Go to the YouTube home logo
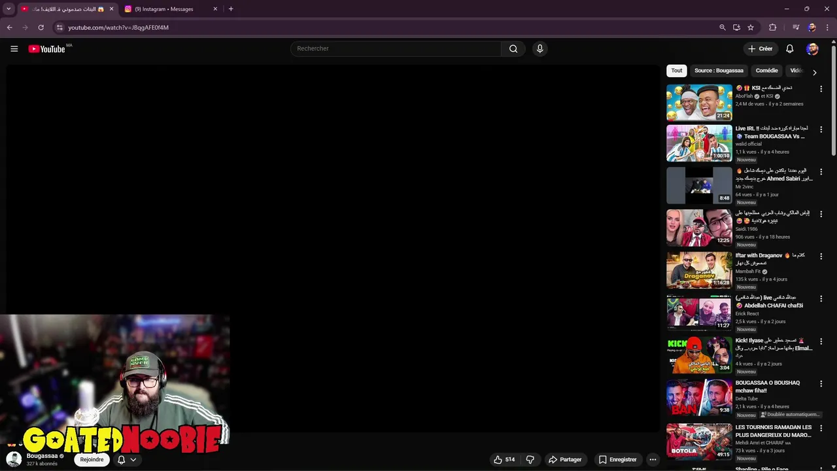Image resolution: width=837 pixels, height=471 pixels. (x=47, y=48)
